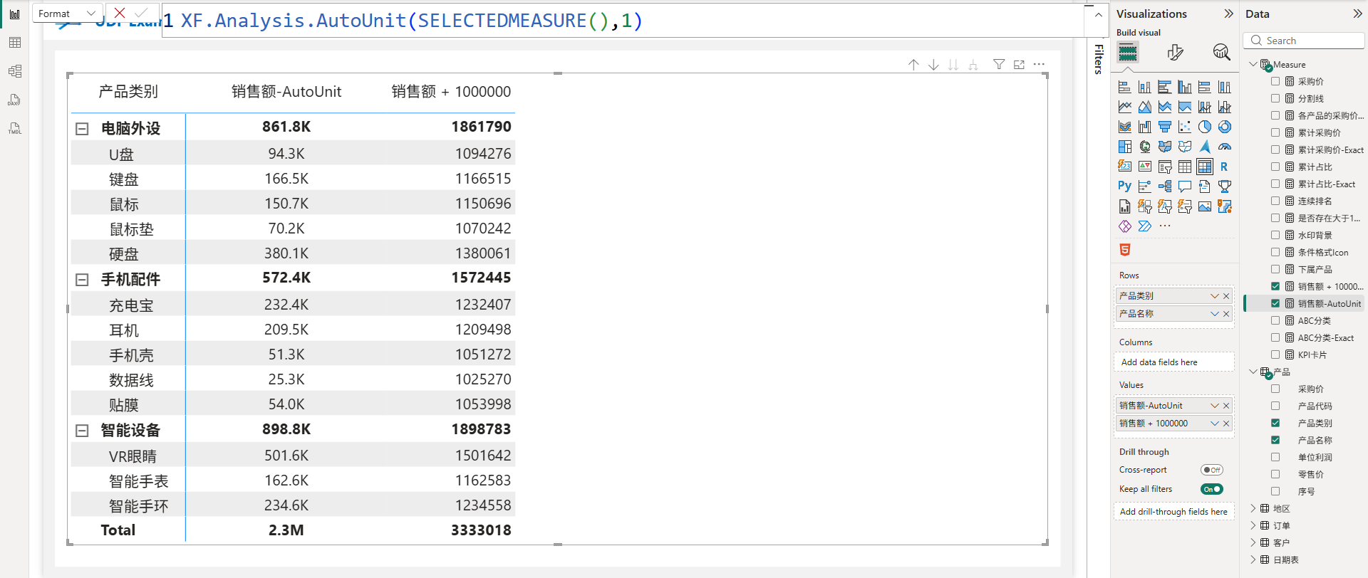This screenshot has height=578, width=1368.
Task: Open the visual's filter icon
Action: 999,65
